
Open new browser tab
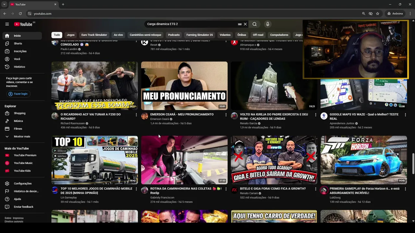(63, 4)
